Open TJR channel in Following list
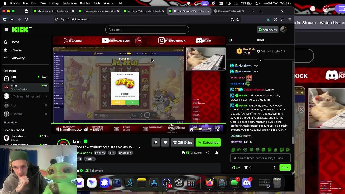This screenshot has height=194, width=345. [x=26, y=78]
